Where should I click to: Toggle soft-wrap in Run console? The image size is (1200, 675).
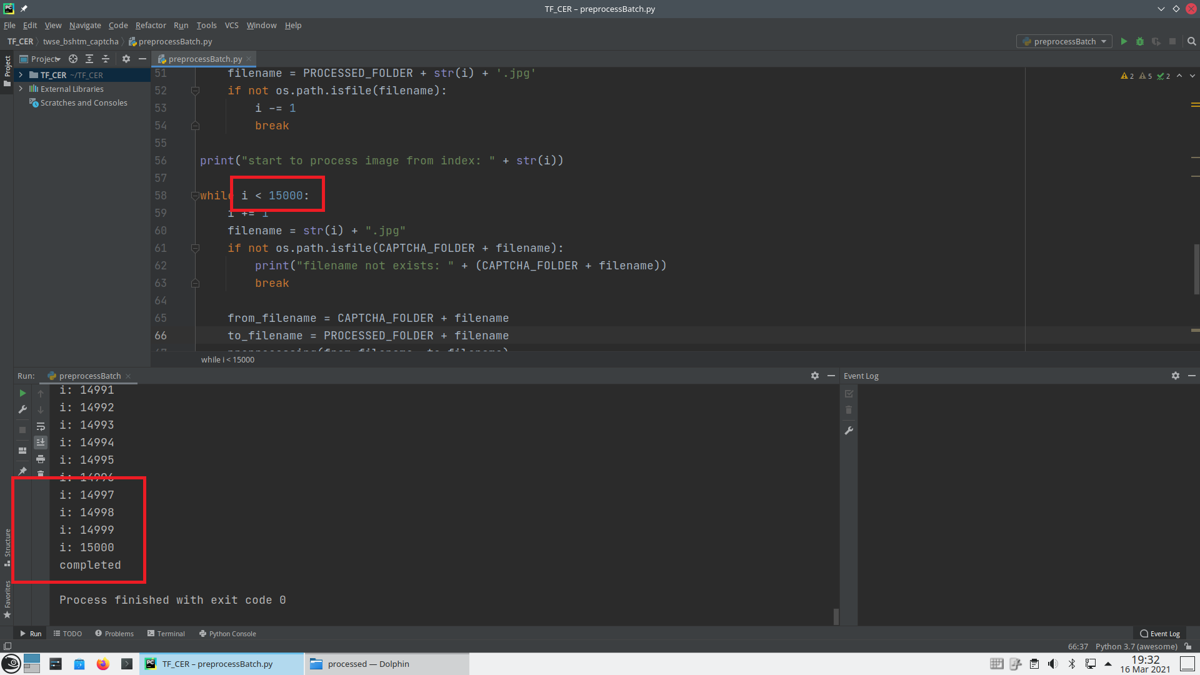tap(41, 426)
